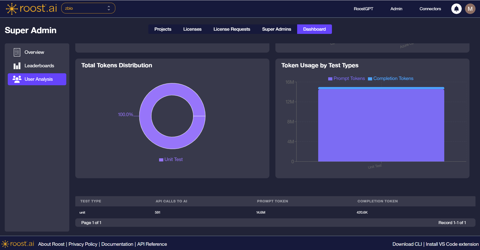Open the Install VS Code extension link
The height and width of the screenshot is (250, 480).
point(451,244)
